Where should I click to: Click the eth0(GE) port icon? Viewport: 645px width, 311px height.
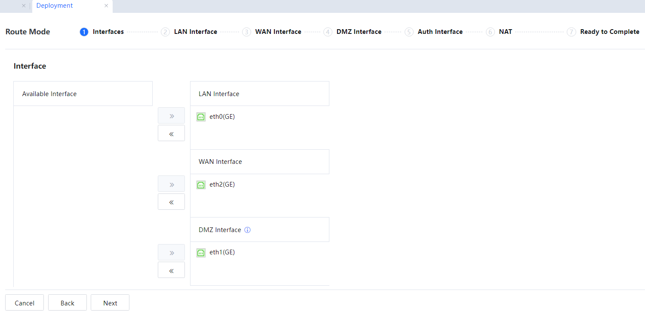tap(201, 117)
